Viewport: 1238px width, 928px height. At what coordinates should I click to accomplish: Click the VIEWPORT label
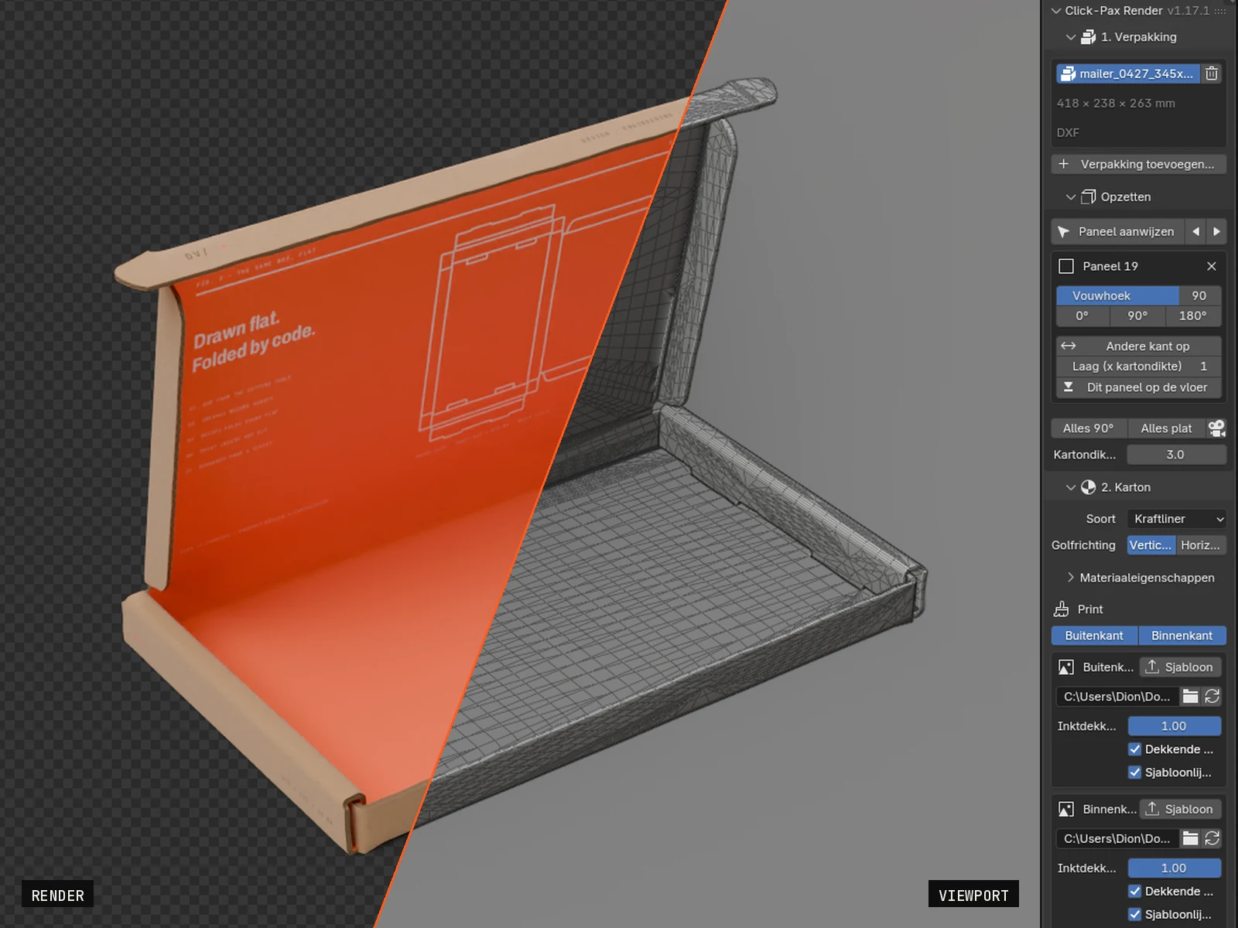pos(973,895)
